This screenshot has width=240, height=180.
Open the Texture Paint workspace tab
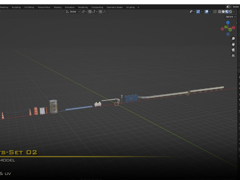click(44, 7)
